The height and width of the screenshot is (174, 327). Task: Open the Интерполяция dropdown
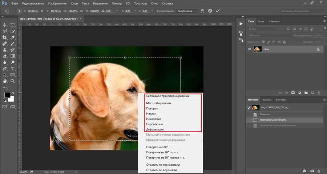187,11
